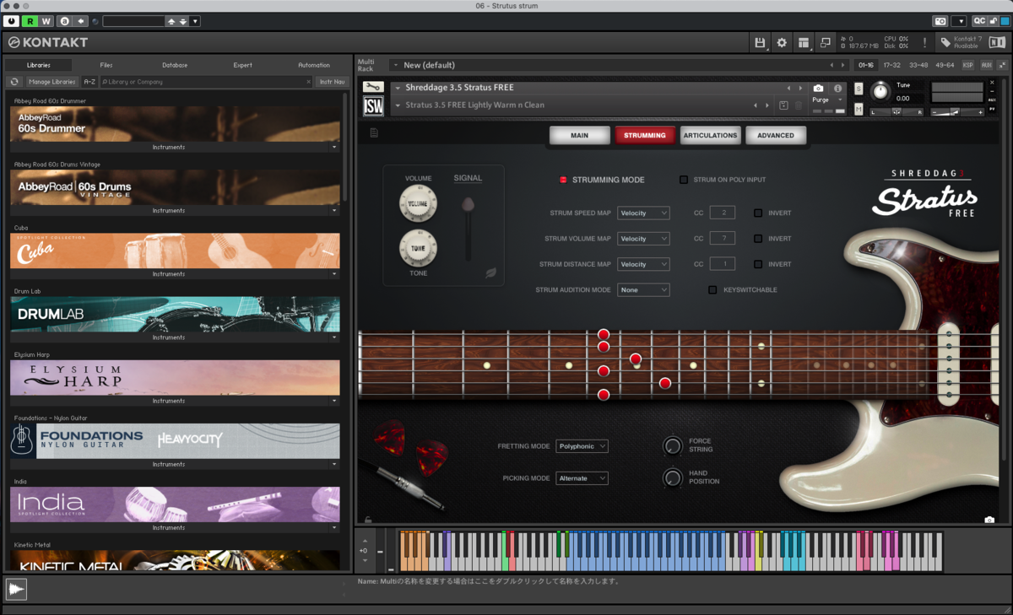Open Strum Speed Map Velocity dropdown

[x=643, y=213]
